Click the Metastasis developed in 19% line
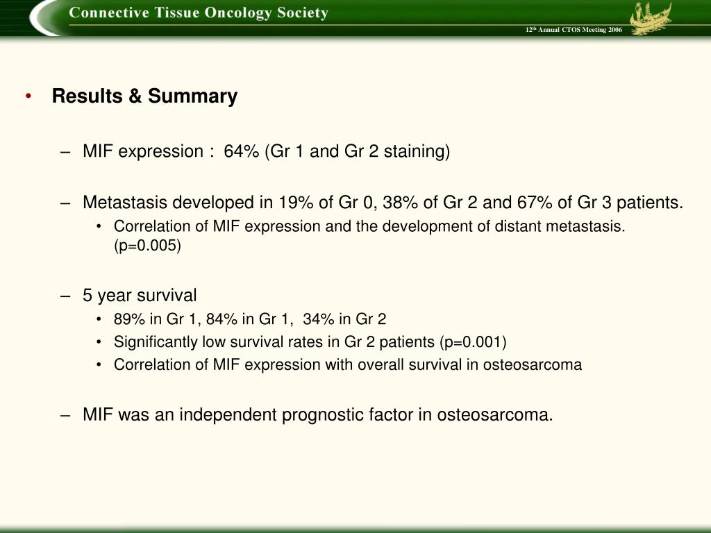Screen dimensions: 711x533 (383, 202)
